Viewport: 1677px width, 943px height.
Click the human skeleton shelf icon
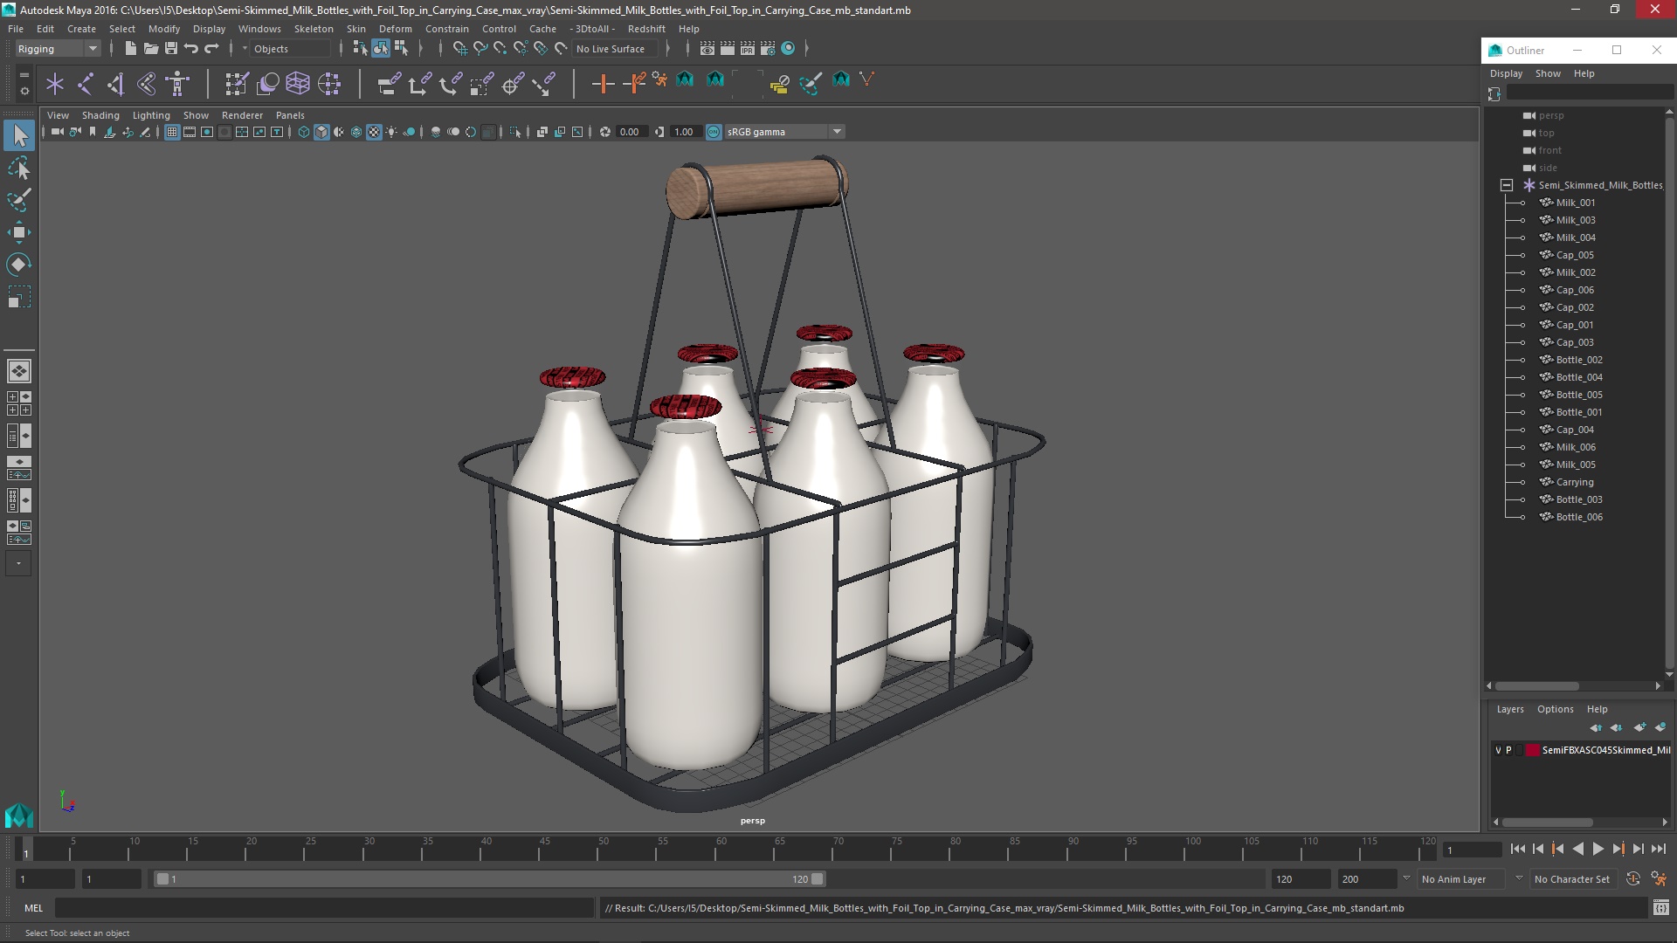pos(178,84)
